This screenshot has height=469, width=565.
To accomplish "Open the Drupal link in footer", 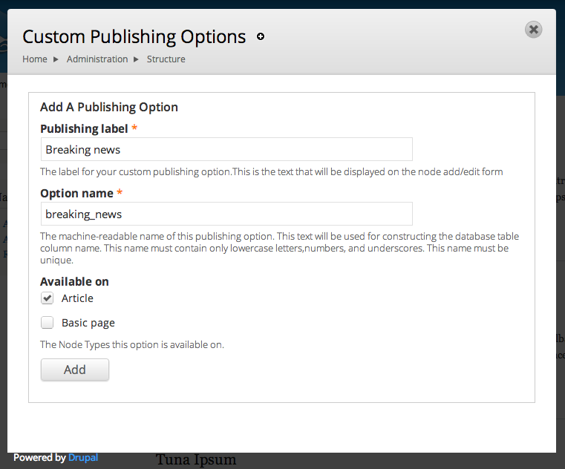I will click(x=83, y=457).
